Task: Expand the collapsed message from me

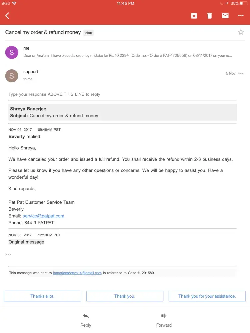Action: (127, 52)
